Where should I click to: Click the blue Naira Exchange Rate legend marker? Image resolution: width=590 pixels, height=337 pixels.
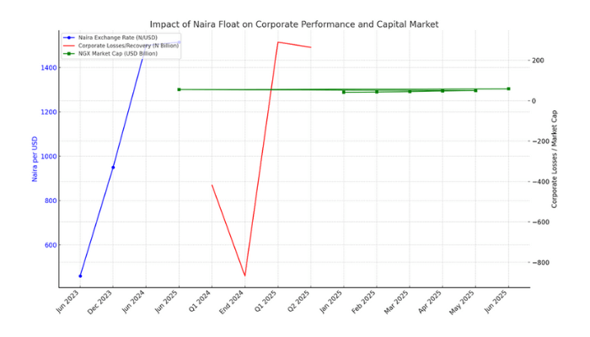tap(69, 37)
